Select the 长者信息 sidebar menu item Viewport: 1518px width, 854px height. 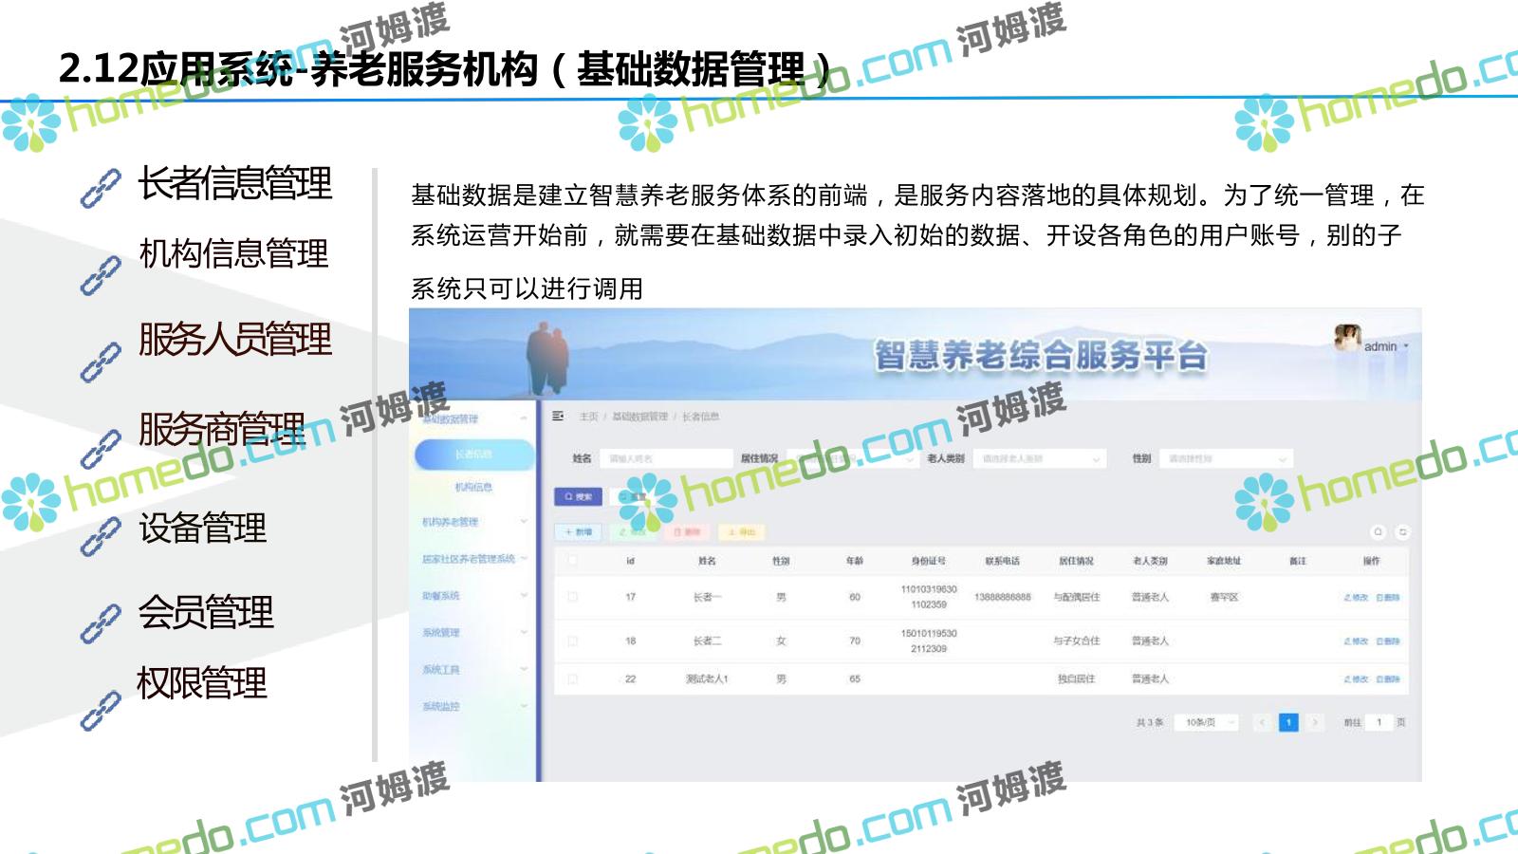click(473, 455)
